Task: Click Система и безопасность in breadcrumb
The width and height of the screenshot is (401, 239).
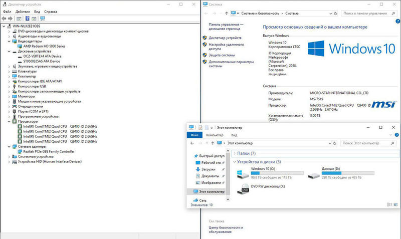Action: coord(260,14)
